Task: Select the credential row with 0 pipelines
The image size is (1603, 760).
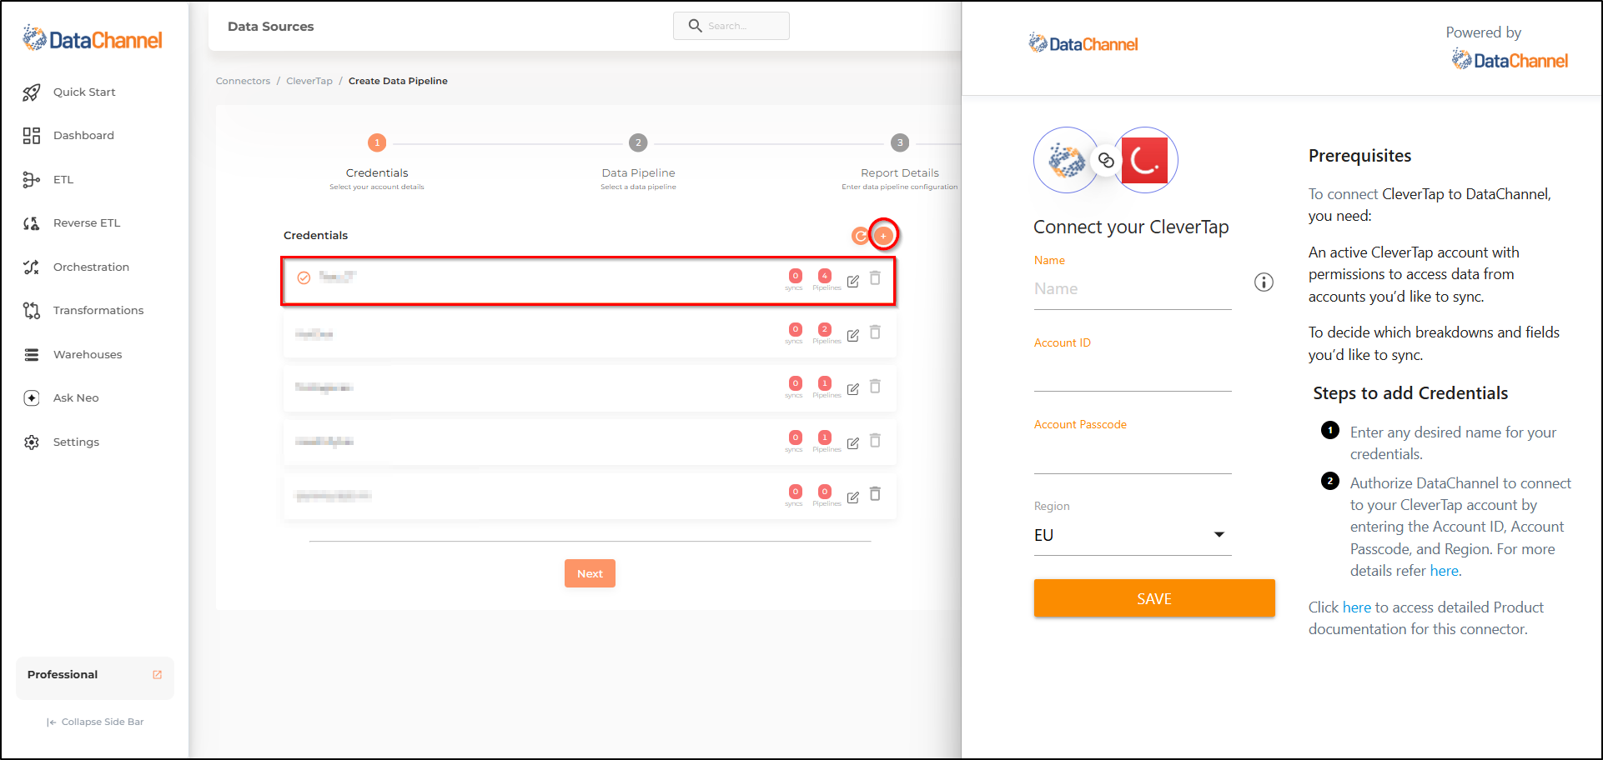Action: tap(590, 497)
